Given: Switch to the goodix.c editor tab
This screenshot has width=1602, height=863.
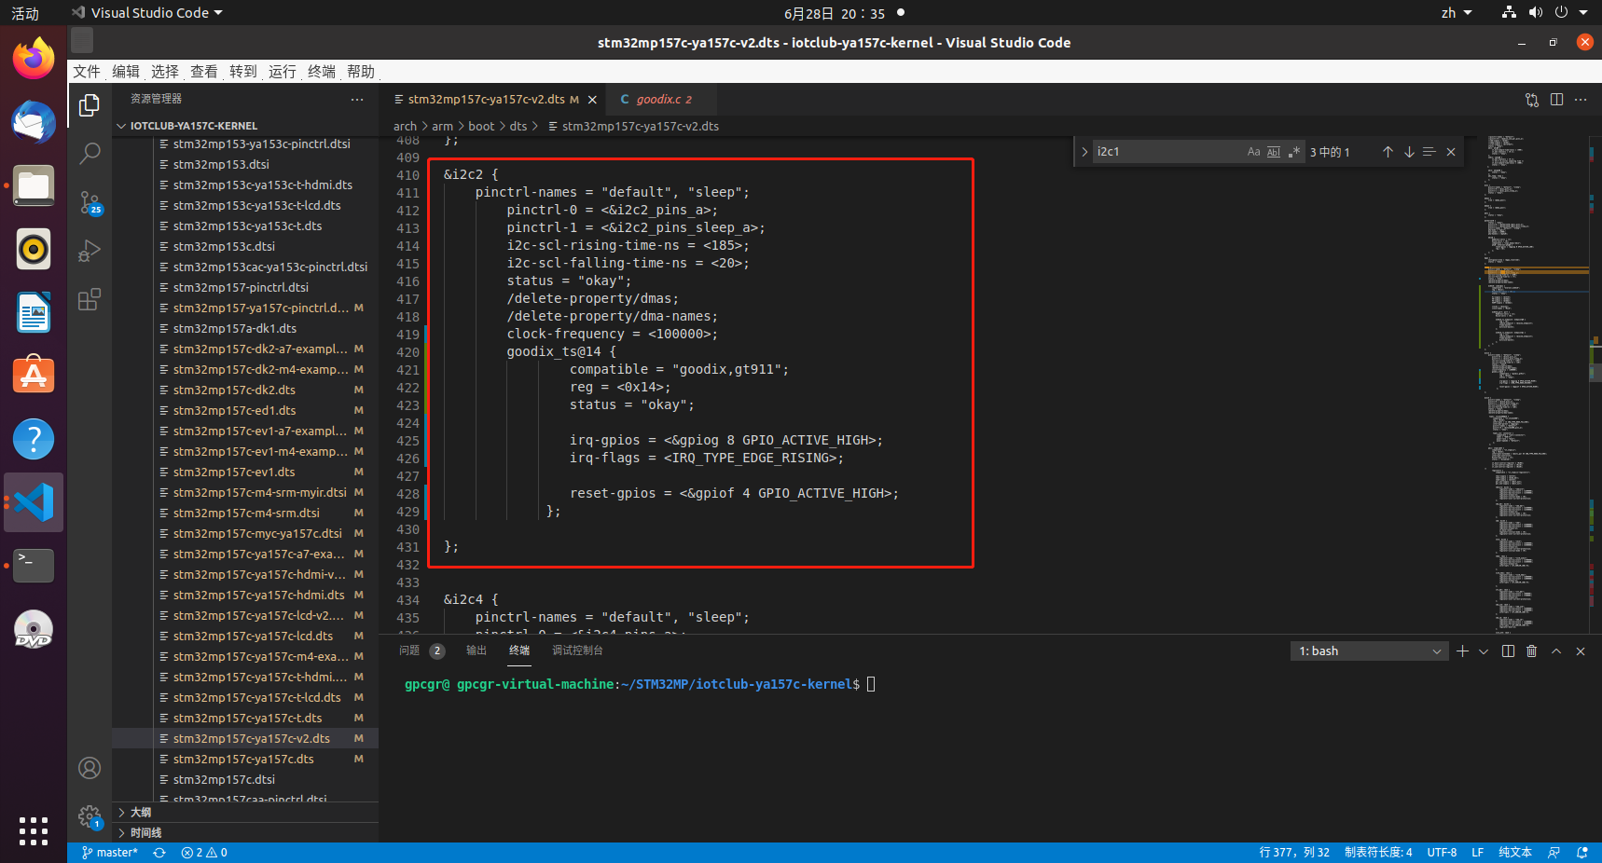Looking at the screenshot, I should coord(662,100).
